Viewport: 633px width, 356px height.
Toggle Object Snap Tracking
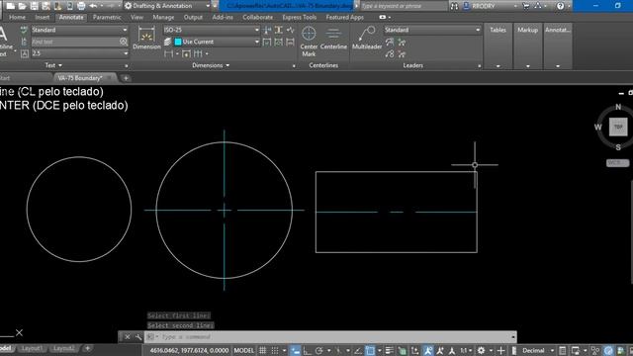[x=358, y=350]
